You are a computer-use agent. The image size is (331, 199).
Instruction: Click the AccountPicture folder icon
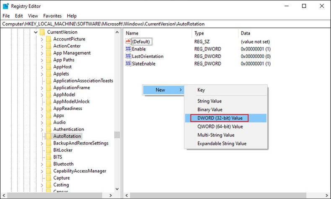click(x=49, y=39)
